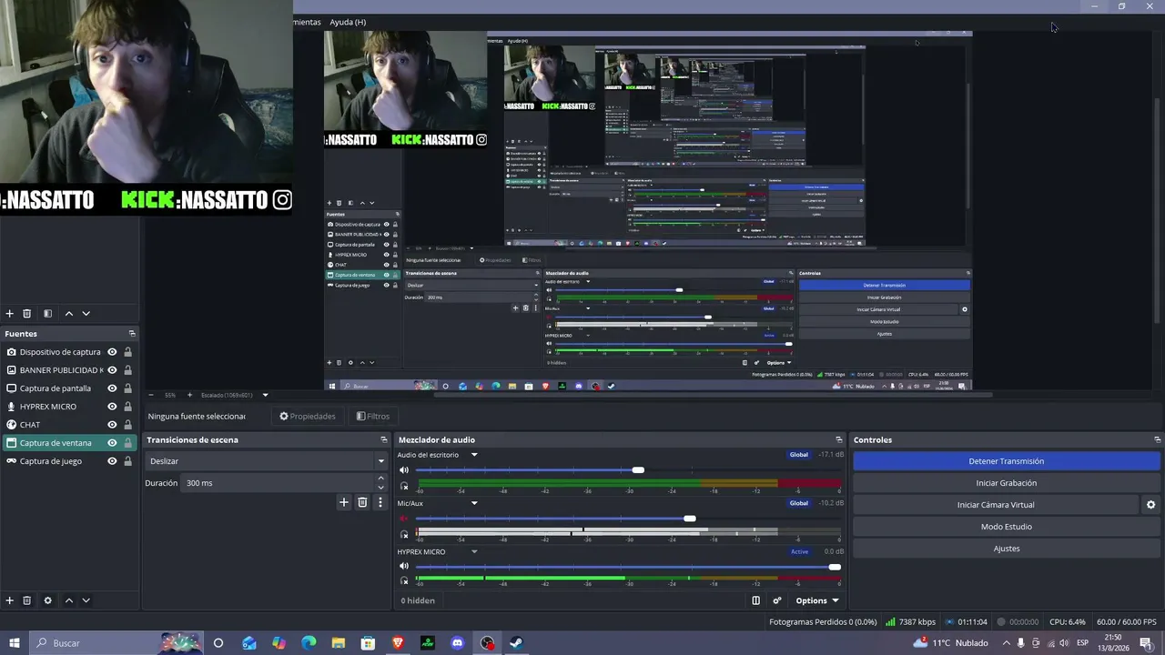Unmute the Mic/Aux channel
Screen dimensions: 1165x655
pos(404,519)
